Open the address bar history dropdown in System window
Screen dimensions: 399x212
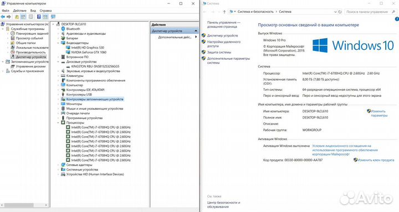point(335,12)
